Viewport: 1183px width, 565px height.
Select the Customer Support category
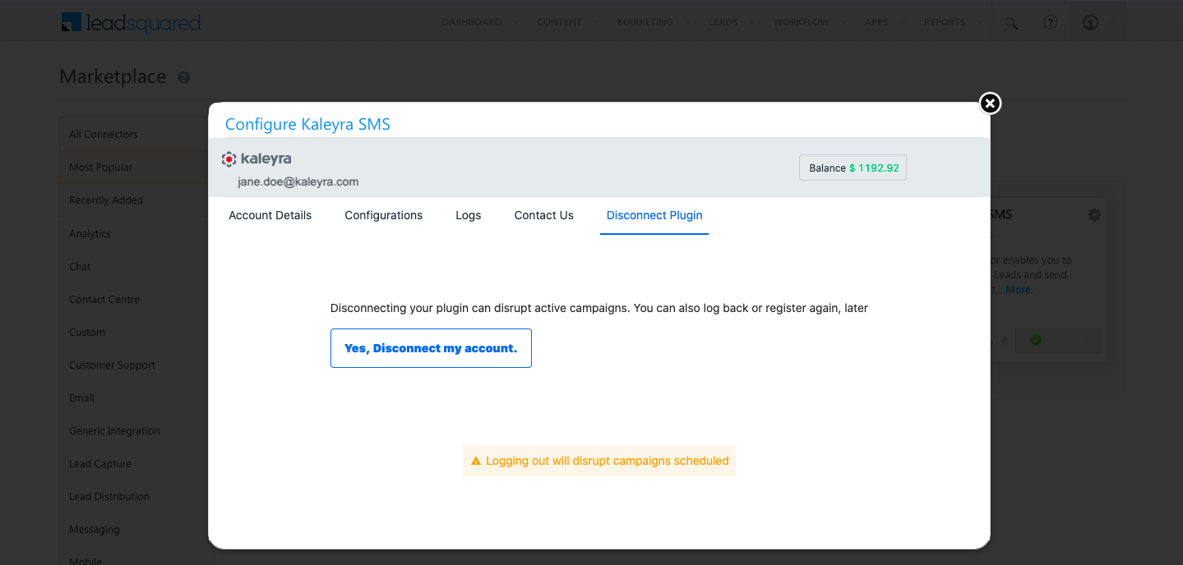(134, 365)
